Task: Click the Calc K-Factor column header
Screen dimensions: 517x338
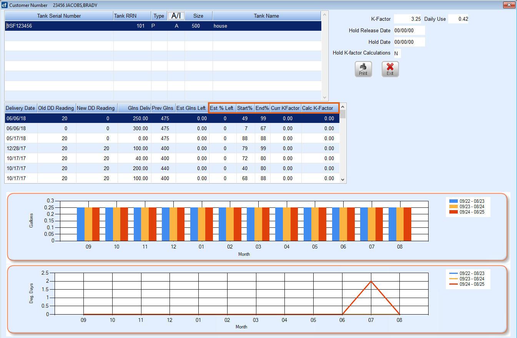Action: 318,108
